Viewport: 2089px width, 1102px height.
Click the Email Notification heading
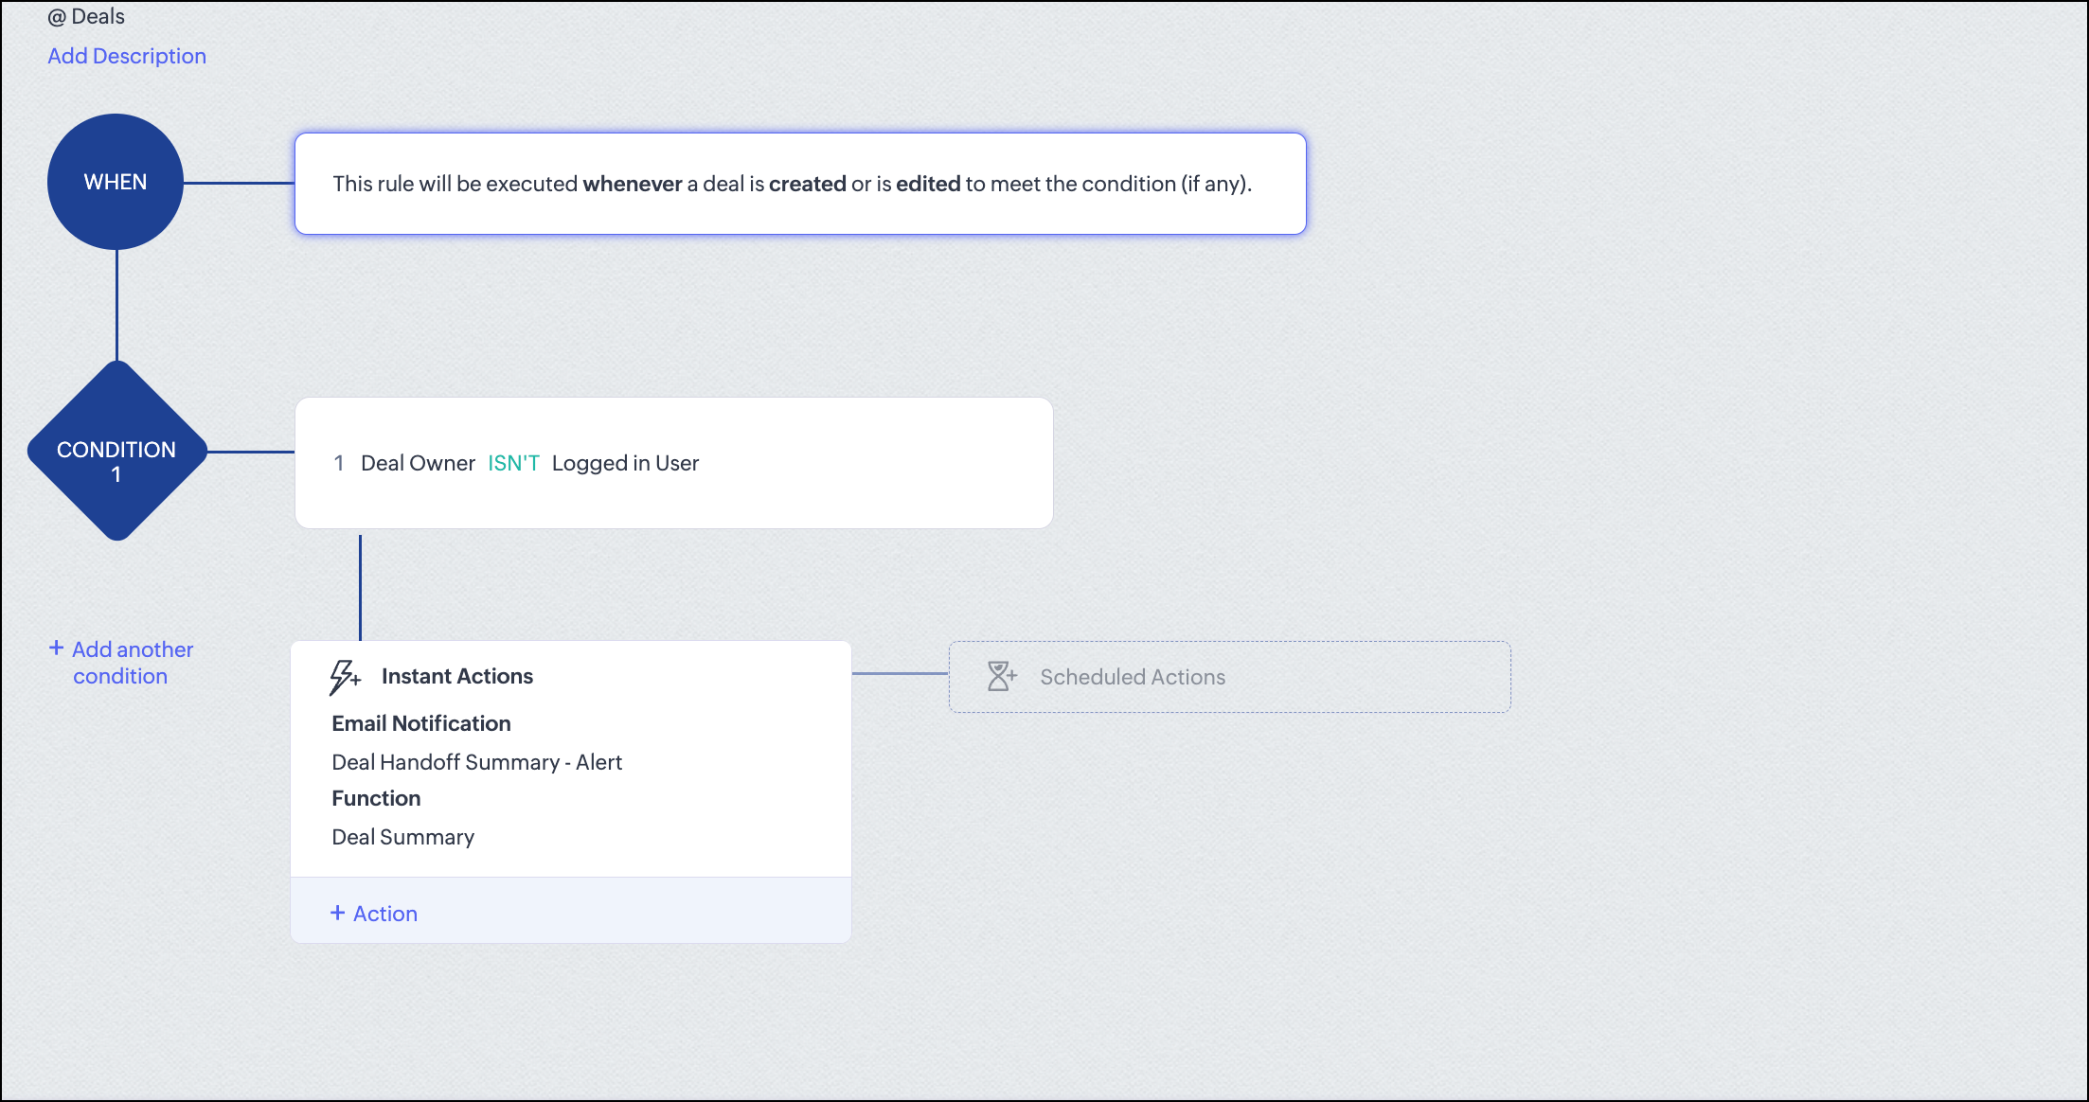point(420,723)
